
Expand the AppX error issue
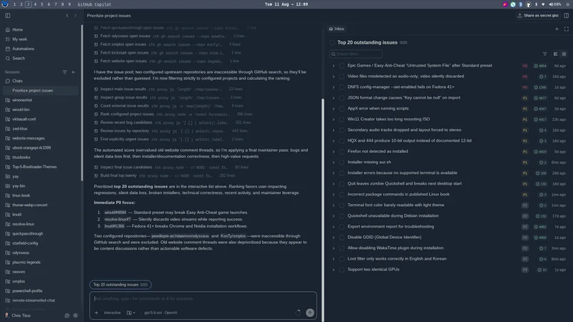coord(333,109)
